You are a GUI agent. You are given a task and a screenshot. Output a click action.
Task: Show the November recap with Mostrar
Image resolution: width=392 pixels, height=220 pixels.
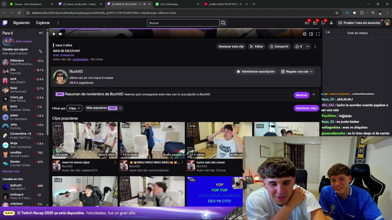click(x=301, y=95)
